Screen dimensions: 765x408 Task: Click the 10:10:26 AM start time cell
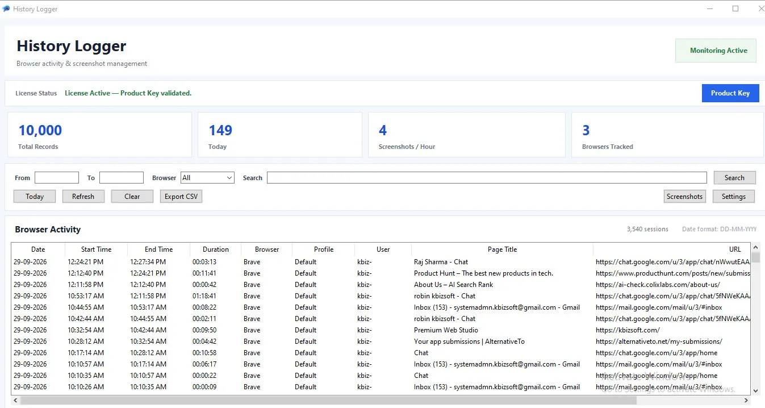86,387
